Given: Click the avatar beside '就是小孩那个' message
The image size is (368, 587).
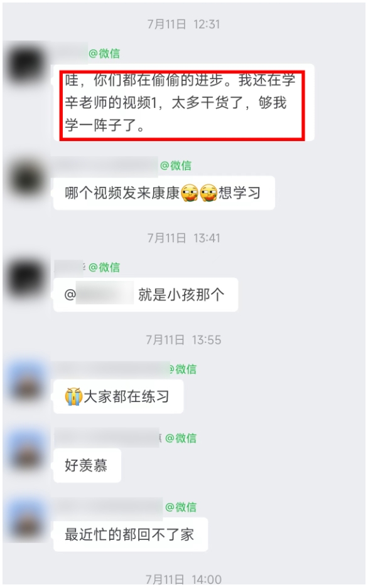Looking at the screenshot, I should tap(26, 278).
